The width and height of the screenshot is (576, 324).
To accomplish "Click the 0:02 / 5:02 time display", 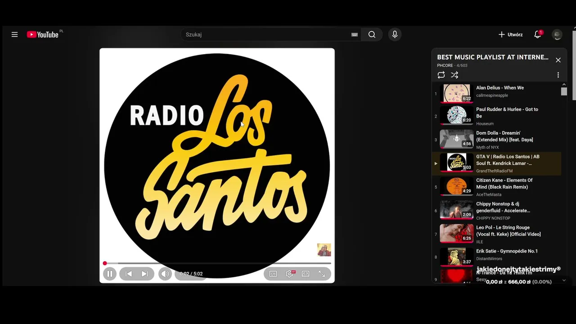I will pos(191,274).
